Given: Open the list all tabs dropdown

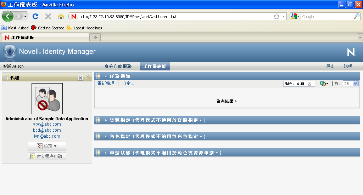Looking at the screenshot, I should click(360, 38).
